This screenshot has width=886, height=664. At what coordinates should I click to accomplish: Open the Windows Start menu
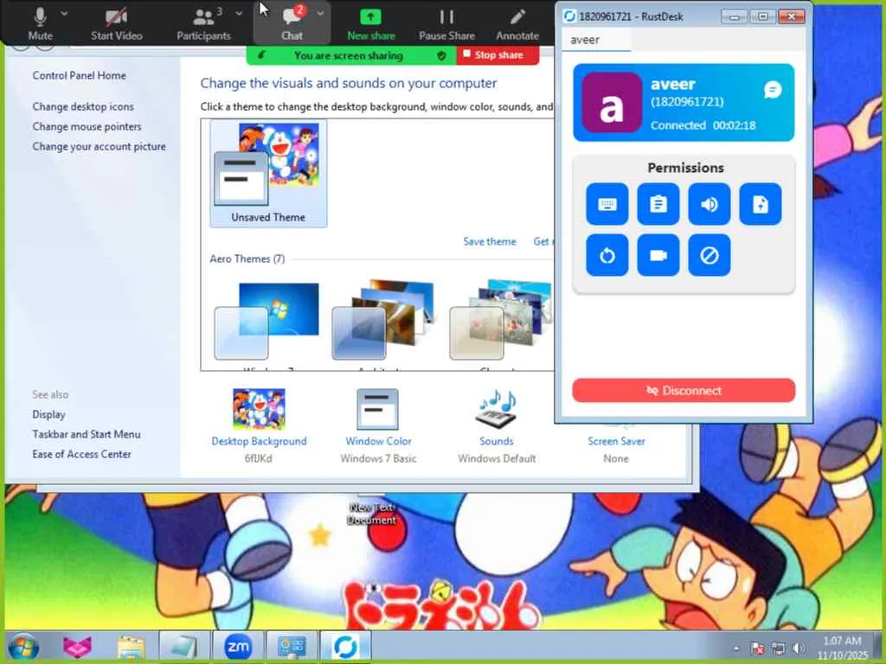click(23, 646)
